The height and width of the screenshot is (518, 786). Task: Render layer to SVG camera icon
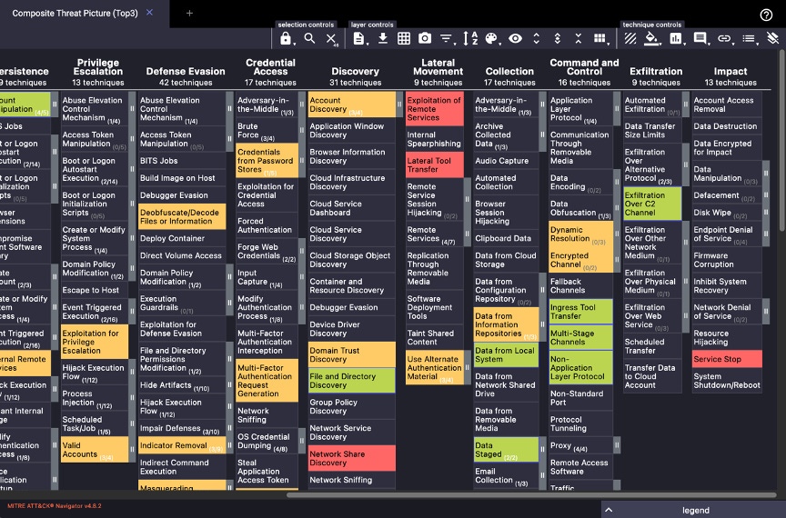[425, 38]
